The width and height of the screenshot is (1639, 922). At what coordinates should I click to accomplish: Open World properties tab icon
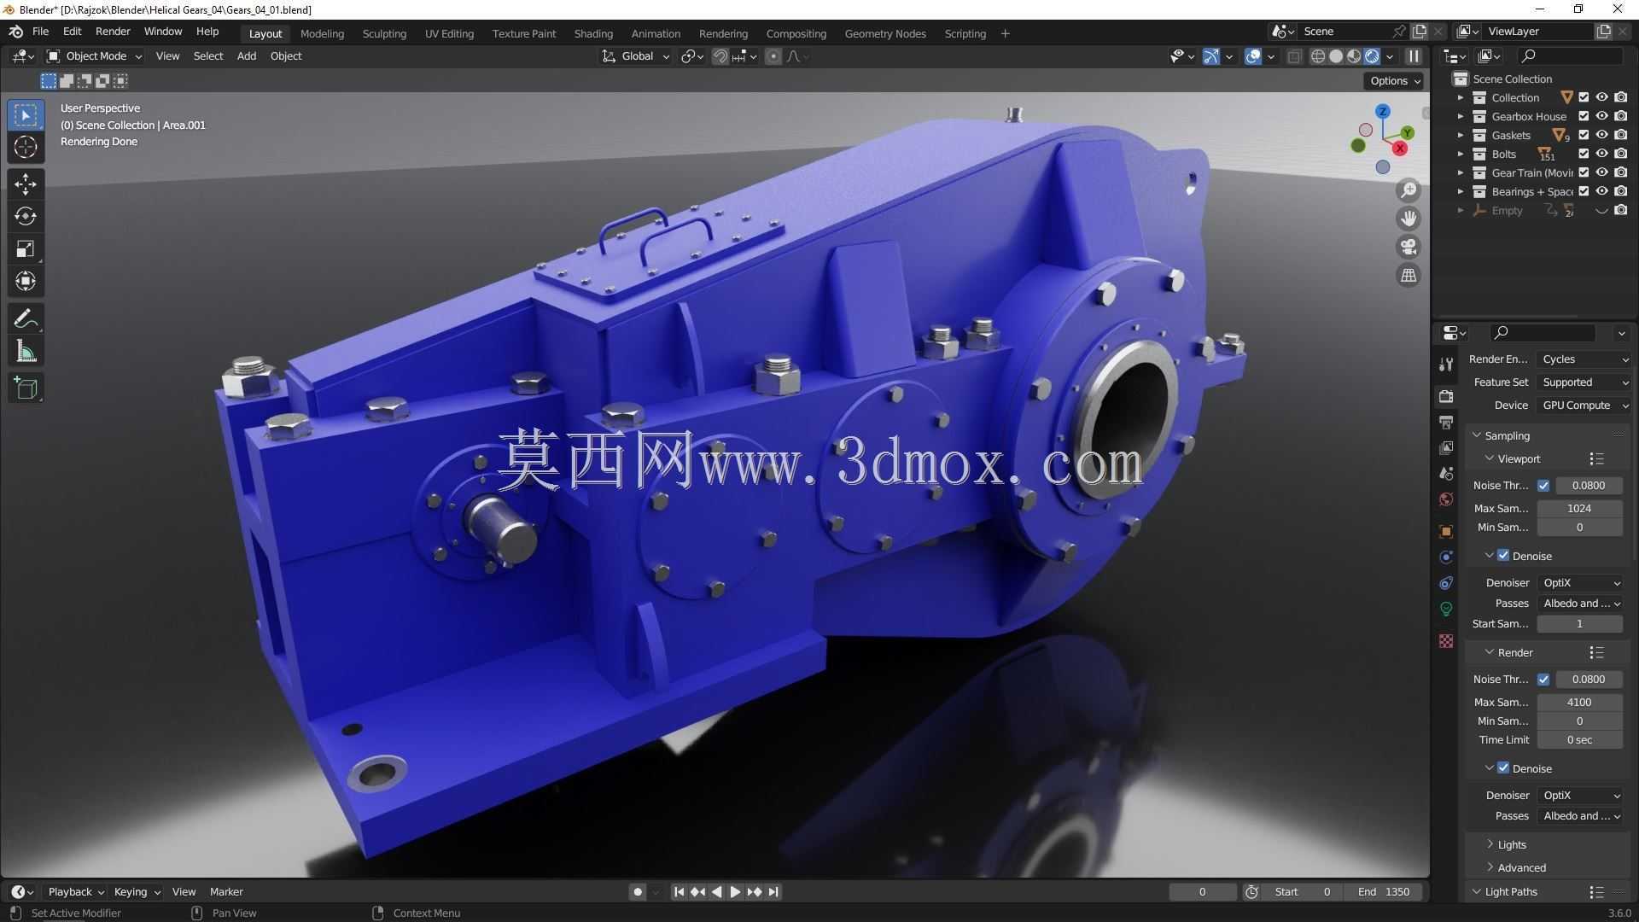(1446, 499)
